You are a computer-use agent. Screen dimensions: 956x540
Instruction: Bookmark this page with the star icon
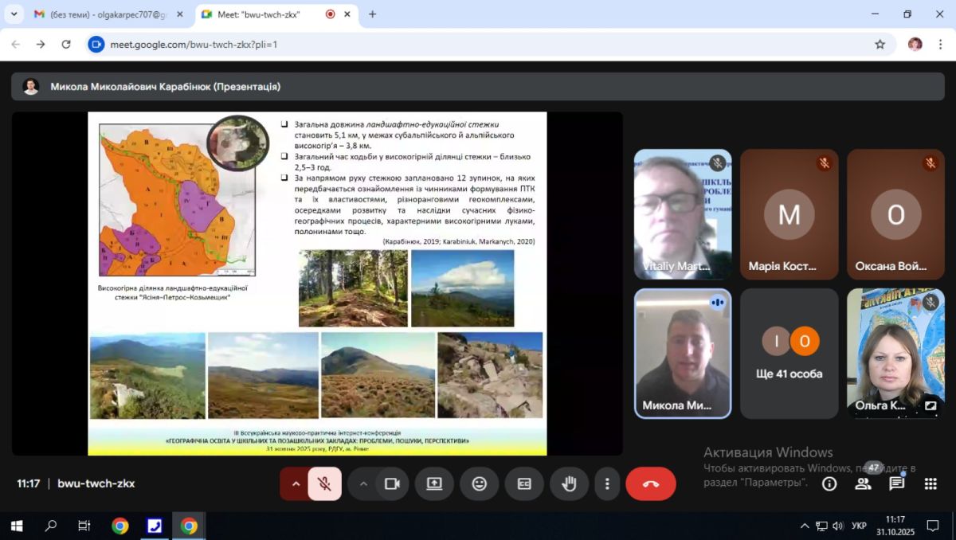coord(880,45)
